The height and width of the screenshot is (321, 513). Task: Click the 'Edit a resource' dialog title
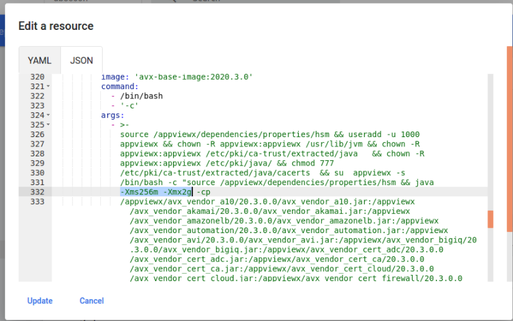(x=56, y=26)
